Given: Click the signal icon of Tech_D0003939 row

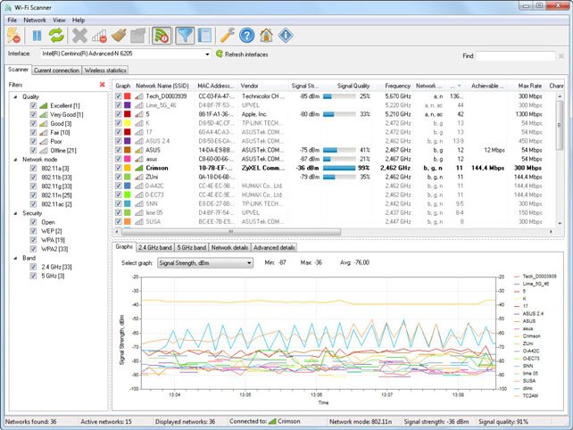Looking at the screenshot, I should coord(139,96).
